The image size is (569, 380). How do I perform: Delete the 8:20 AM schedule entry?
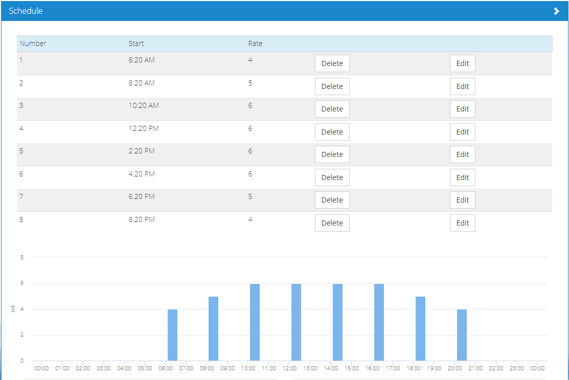point(332,86)
